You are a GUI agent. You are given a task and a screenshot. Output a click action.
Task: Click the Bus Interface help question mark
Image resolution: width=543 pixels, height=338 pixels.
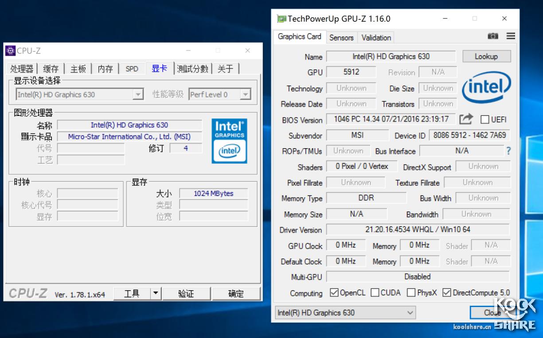point(508,151)
